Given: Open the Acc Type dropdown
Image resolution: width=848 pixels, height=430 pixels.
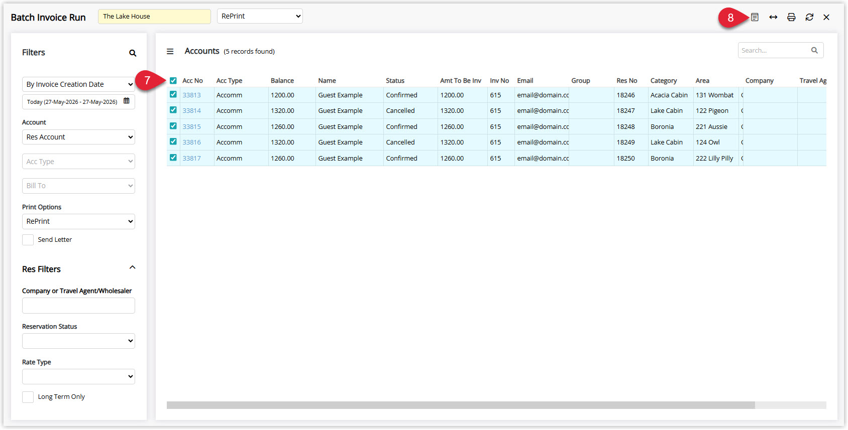Looking at the screenshot, I should pos(78,162).
